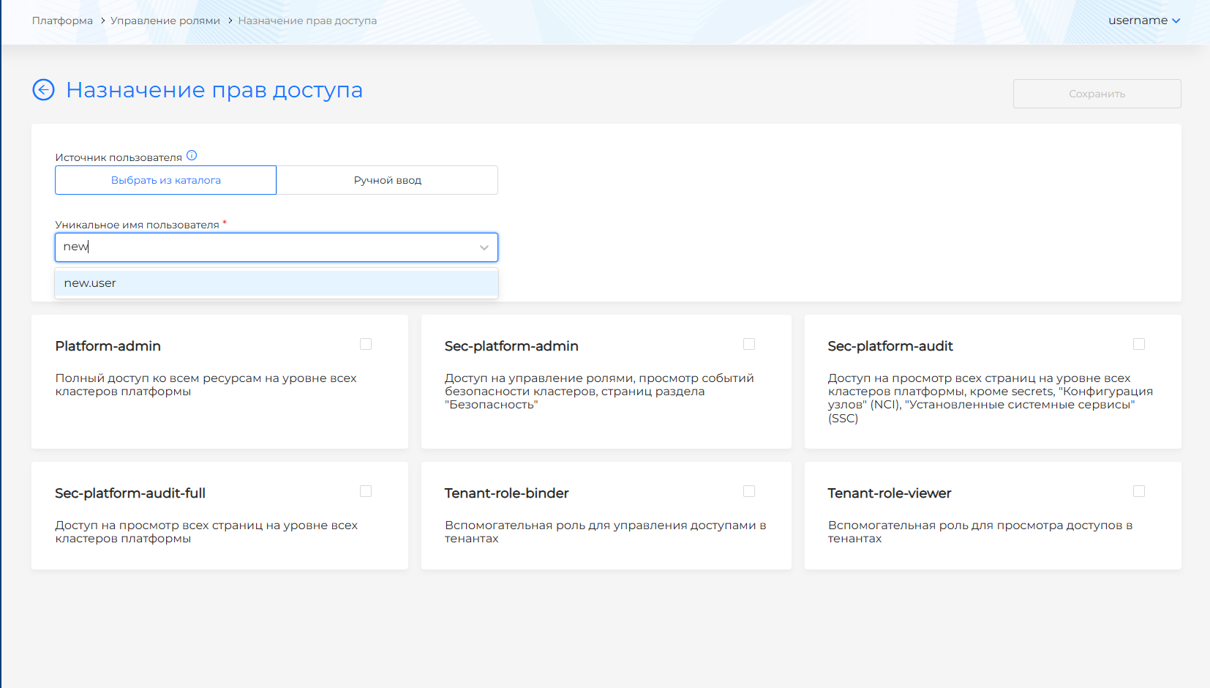Click the Назначение прав доступа breadcrumb item
The width and height of the screenshot is (1210, 688).
point(307,20)
